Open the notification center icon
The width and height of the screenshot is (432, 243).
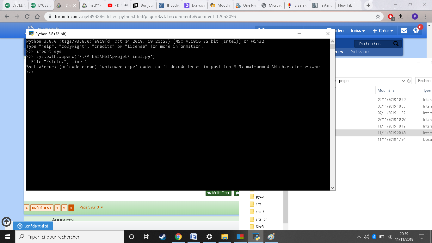tap(422, 237)
